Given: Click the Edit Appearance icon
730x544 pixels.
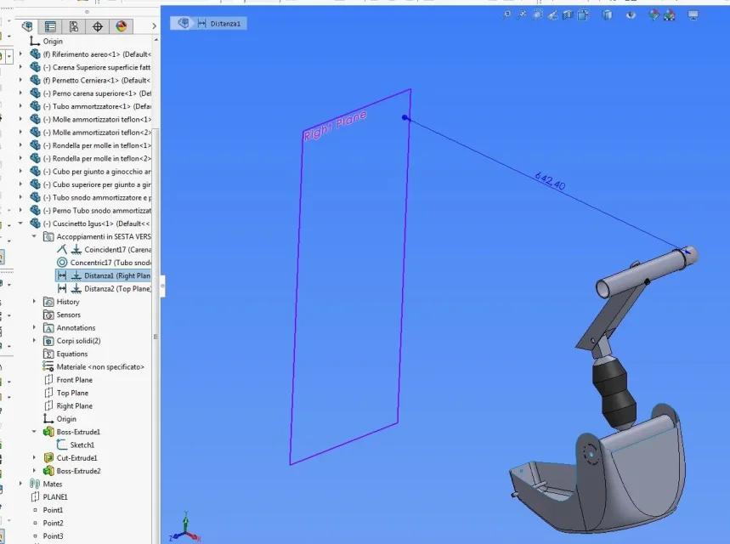Looking at the screenshot, I should [654, 14].
